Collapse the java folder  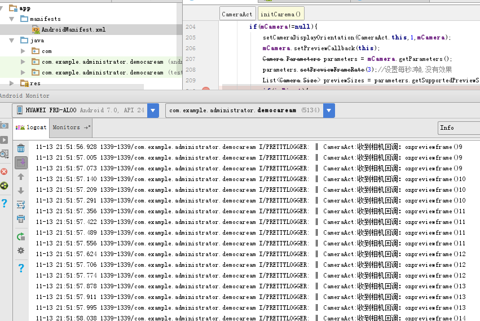(12, 41)
